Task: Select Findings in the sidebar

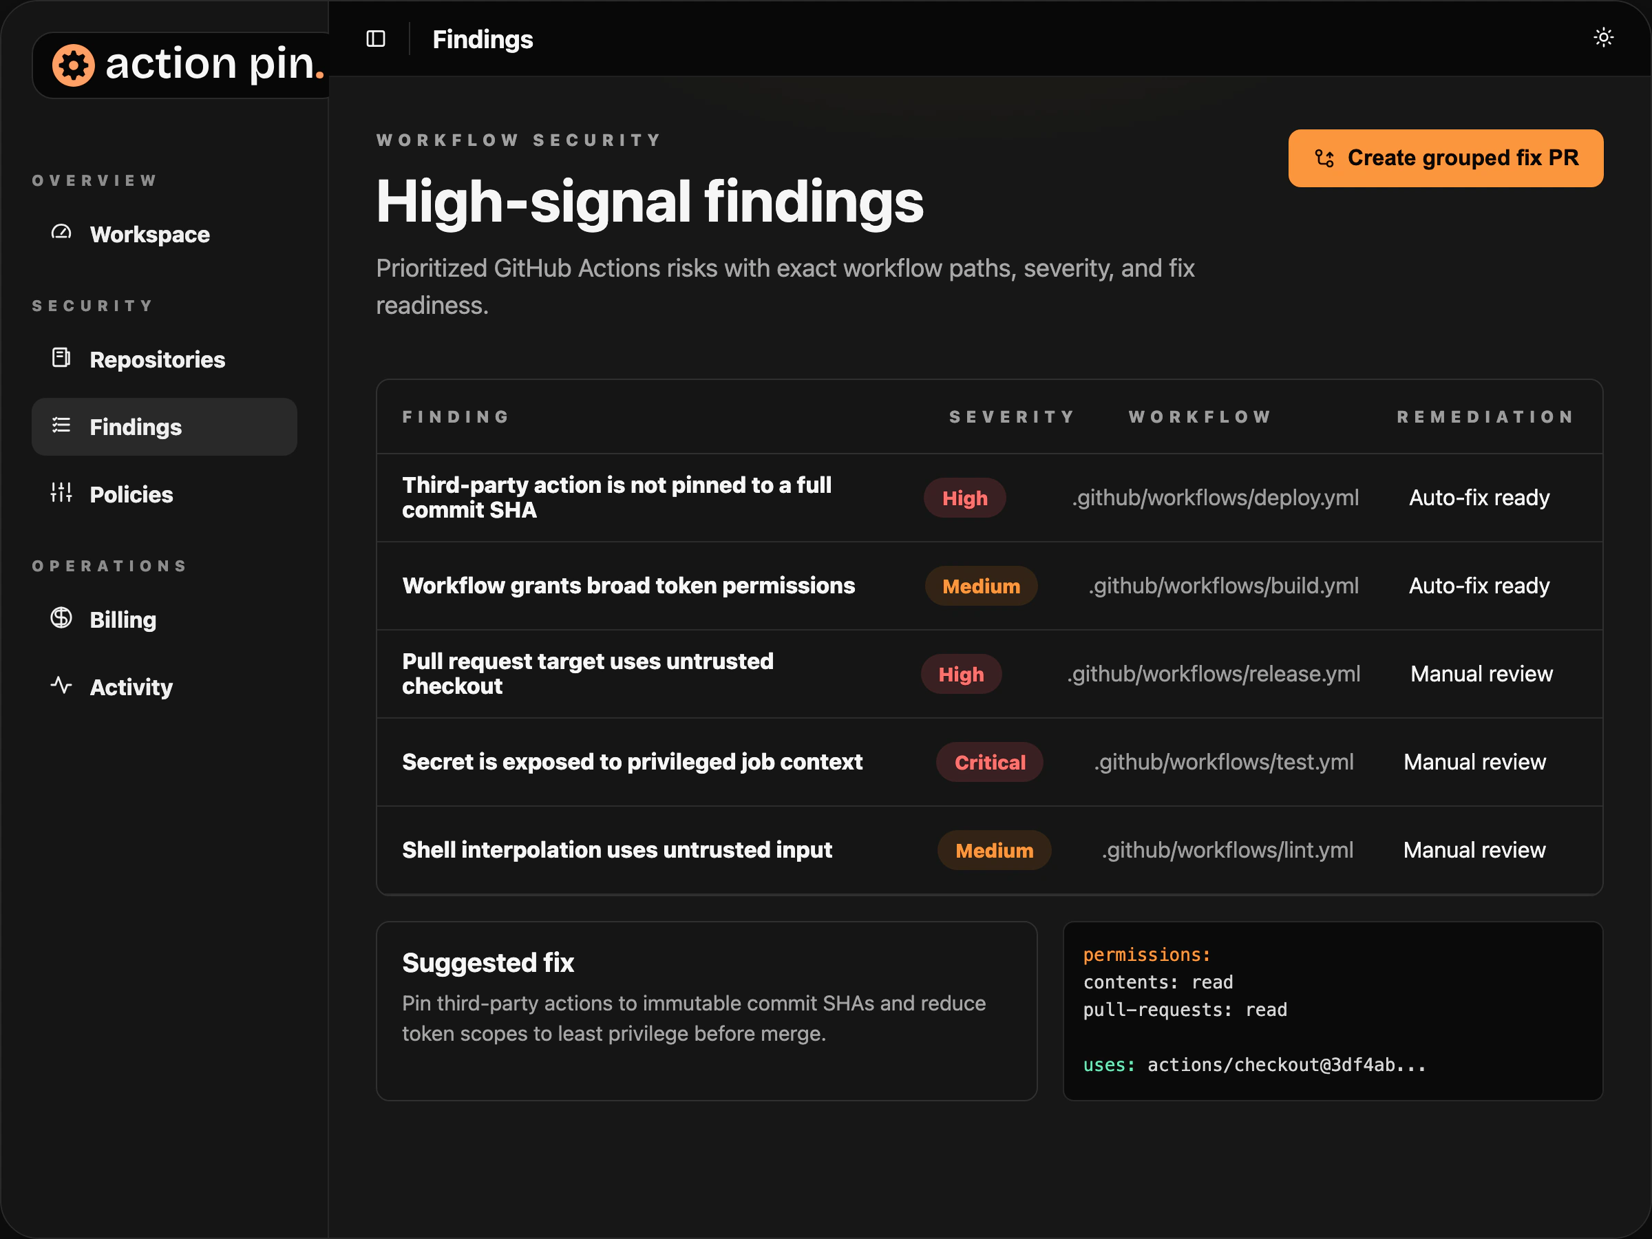Action: click(x=165, y=427)
